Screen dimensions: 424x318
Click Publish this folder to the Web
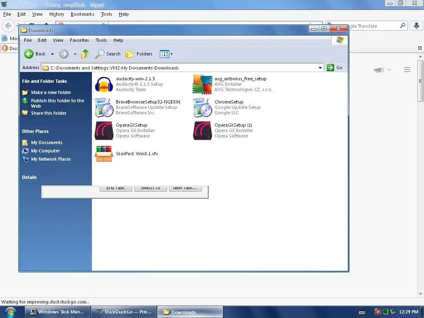pos(58,103)
